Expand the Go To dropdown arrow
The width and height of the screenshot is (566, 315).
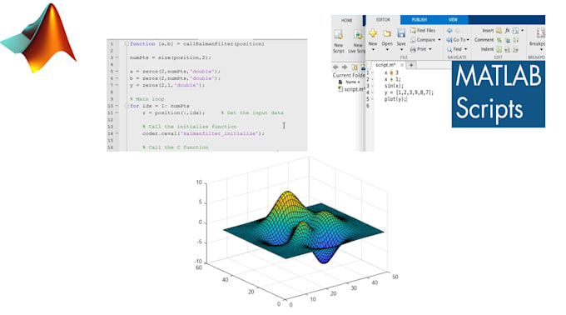tap(468, 40)
